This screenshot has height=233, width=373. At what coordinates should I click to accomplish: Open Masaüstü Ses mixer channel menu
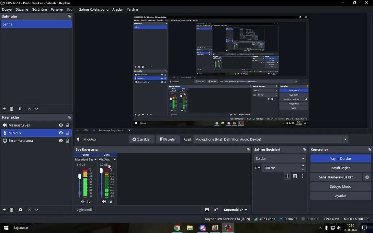(x=96, y=159)
